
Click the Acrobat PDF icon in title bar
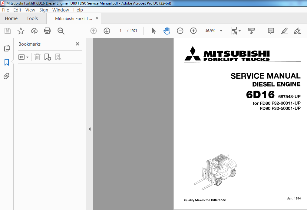coord(2,3)
